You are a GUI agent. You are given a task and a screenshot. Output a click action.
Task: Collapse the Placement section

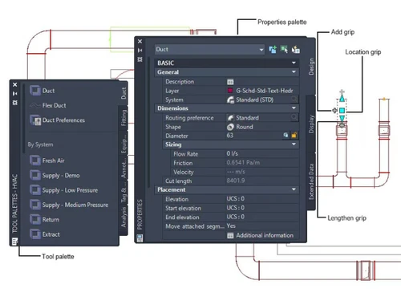[294, 189]
